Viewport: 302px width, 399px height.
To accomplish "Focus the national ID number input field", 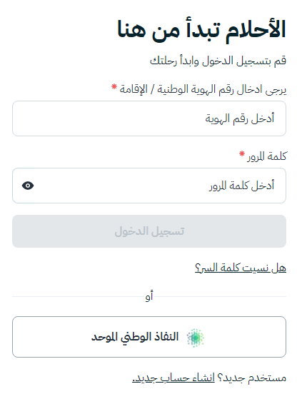I will tap(149, 118).
